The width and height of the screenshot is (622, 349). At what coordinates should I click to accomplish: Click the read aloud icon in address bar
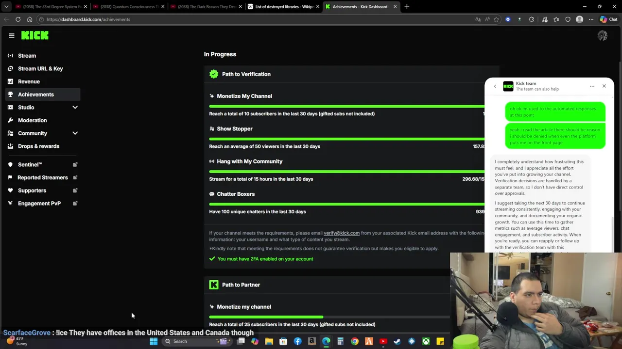(487, 19)
